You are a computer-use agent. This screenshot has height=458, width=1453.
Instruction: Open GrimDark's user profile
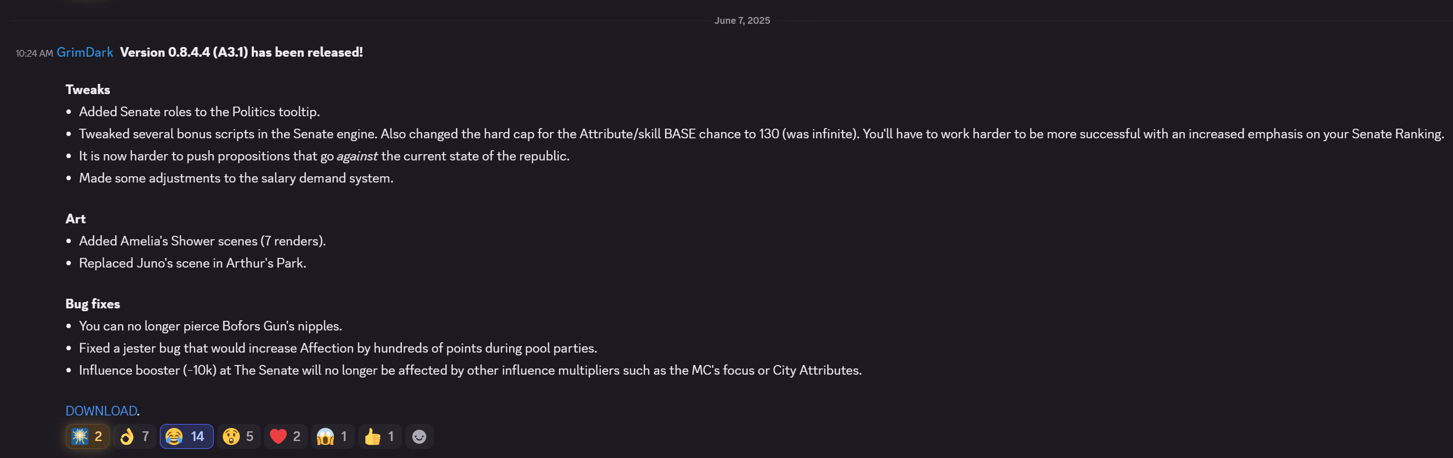click(85, 52)
